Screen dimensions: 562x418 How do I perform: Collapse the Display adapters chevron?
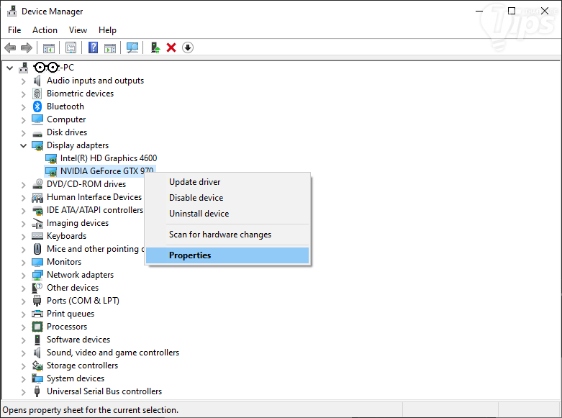(23, 145)
